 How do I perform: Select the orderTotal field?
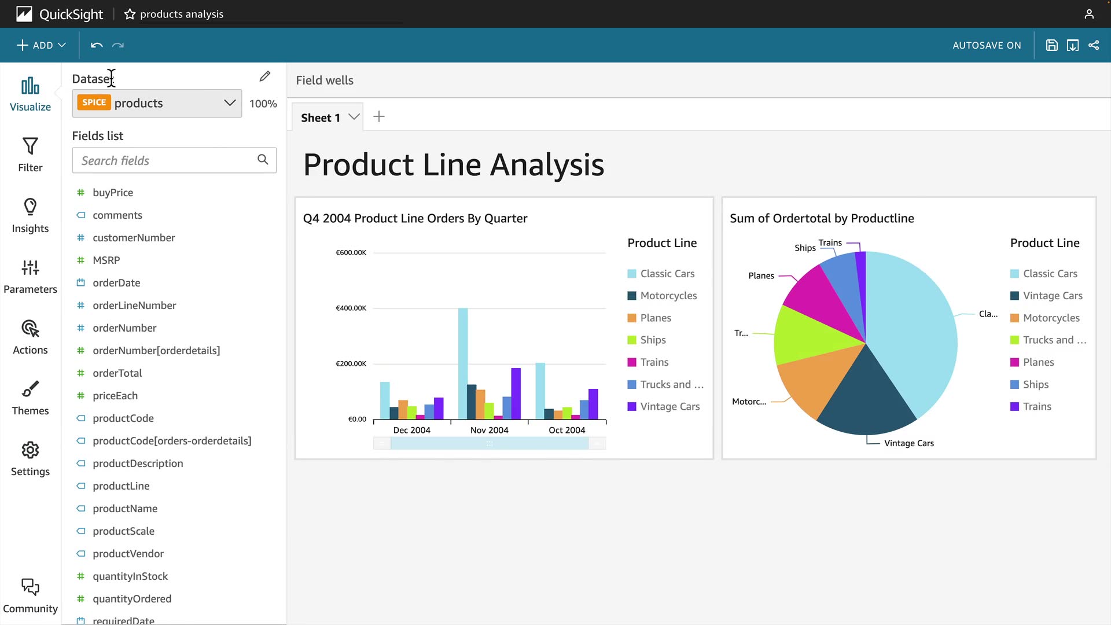[117, 373]
